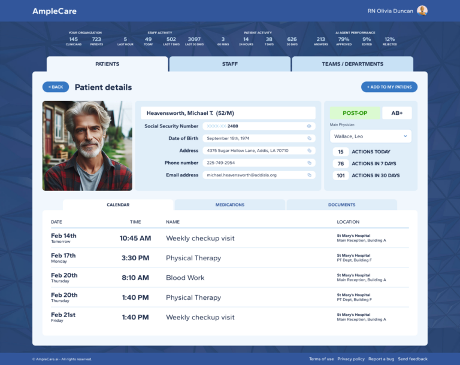This screenshot has width=460, height=365.
Task: Click the 723 Patients statistic
Action: click(96, 41)
